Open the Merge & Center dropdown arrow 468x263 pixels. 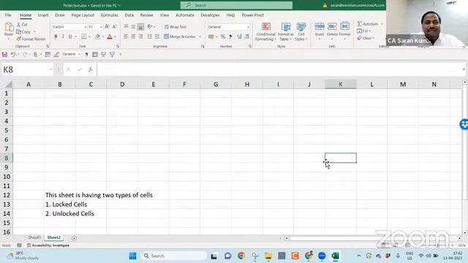(x=200, y=37)
